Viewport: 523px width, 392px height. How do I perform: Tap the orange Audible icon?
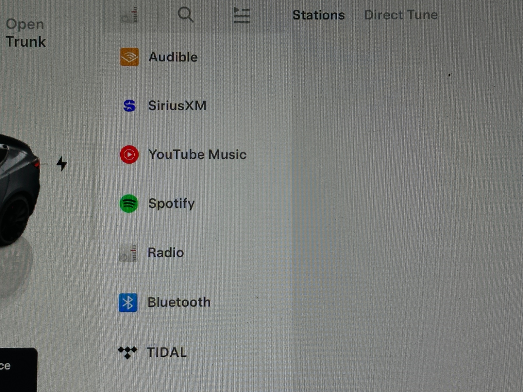(129, 57)
